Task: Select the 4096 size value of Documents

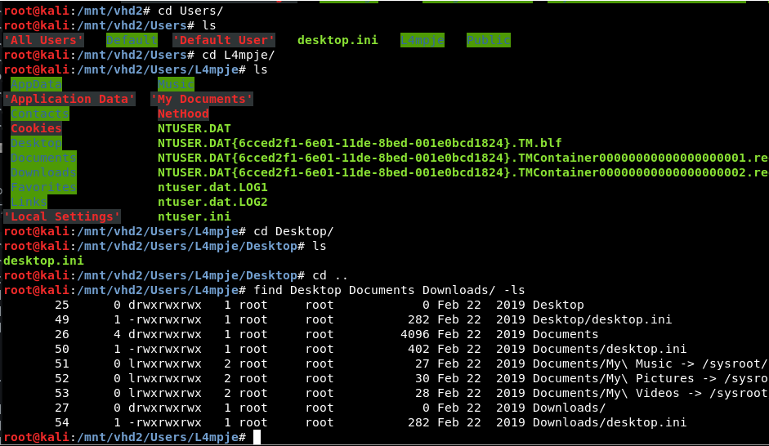Action: coord(415,334)
